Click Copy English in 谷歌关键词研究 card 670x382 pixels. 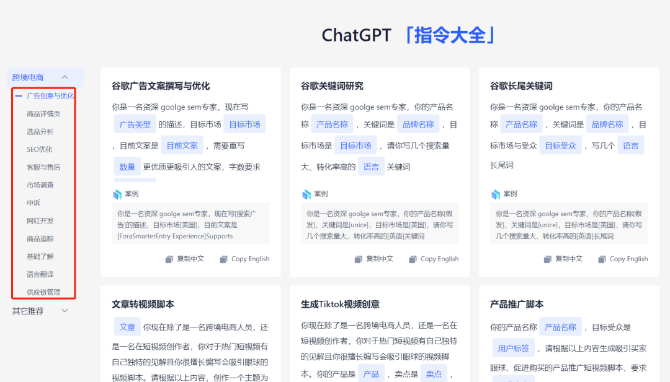[439, 259]
